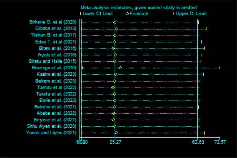Click the upper CI tick on the Bitew et al. row
Viewport: 237px width, 158px height.
(x=204, y=48)
